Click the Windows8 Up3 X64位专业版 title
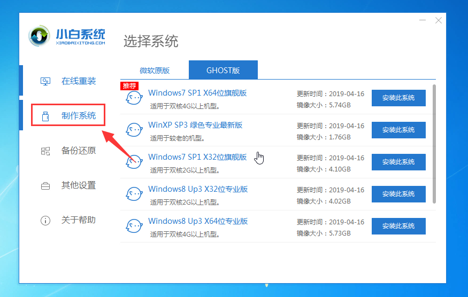468x297 pixels. [x=198, y=221]
